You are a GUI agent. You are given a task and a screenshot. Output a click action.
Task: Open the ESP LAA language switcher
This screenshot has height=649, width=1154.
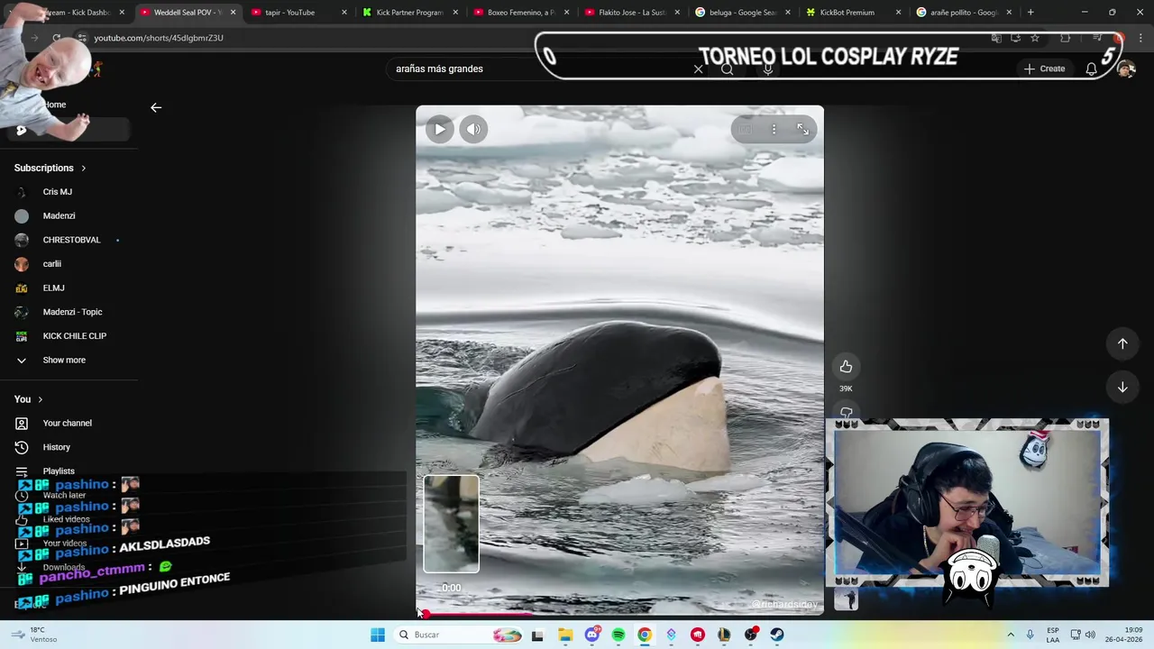(x=1053, y=635)
